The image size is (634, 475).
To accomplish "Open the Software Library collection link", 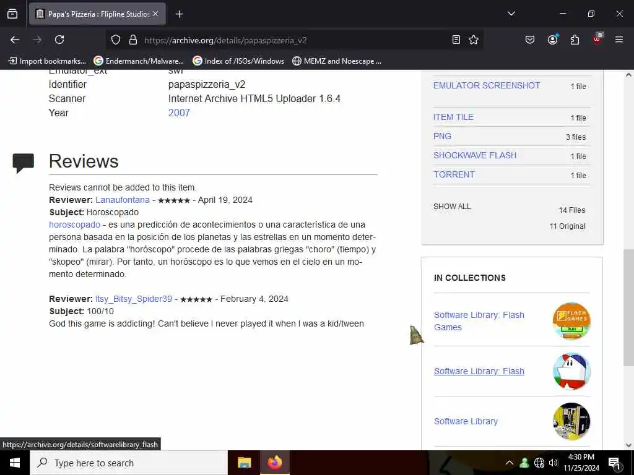I will [x=466, y=421].
